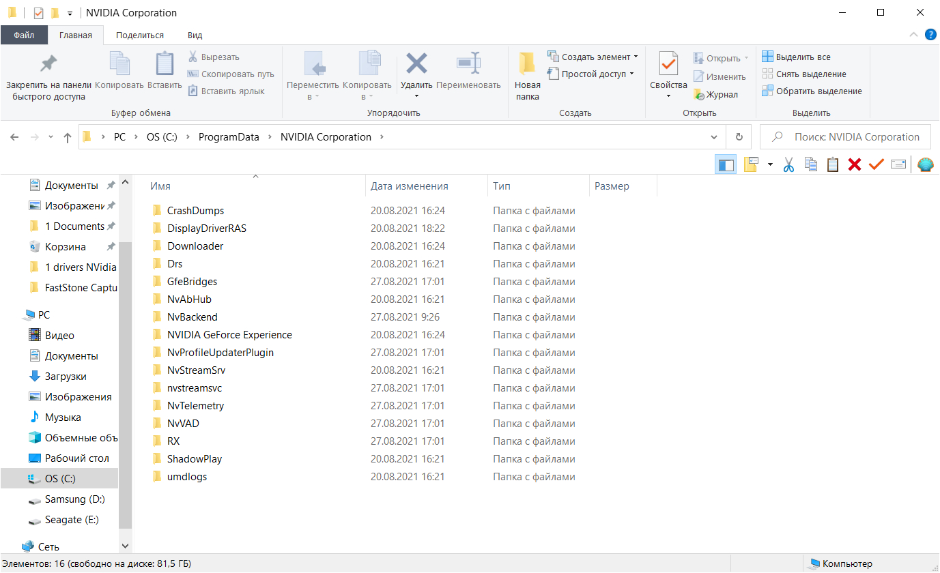Screen dimensions: 940x573
Task: Click the Копировать icon in Буфер обмена group
Action: (x=119, y=64)
